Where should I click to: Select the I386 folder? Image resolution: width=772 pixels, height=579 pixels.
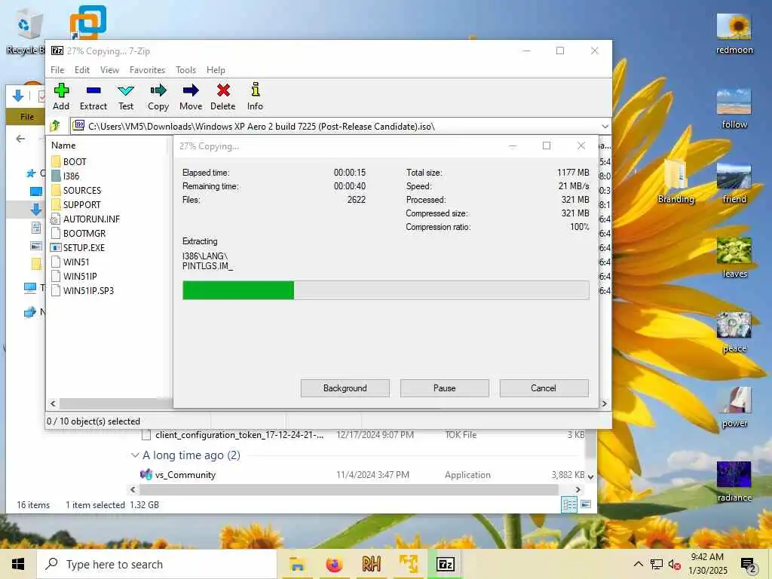coord(66,176)
